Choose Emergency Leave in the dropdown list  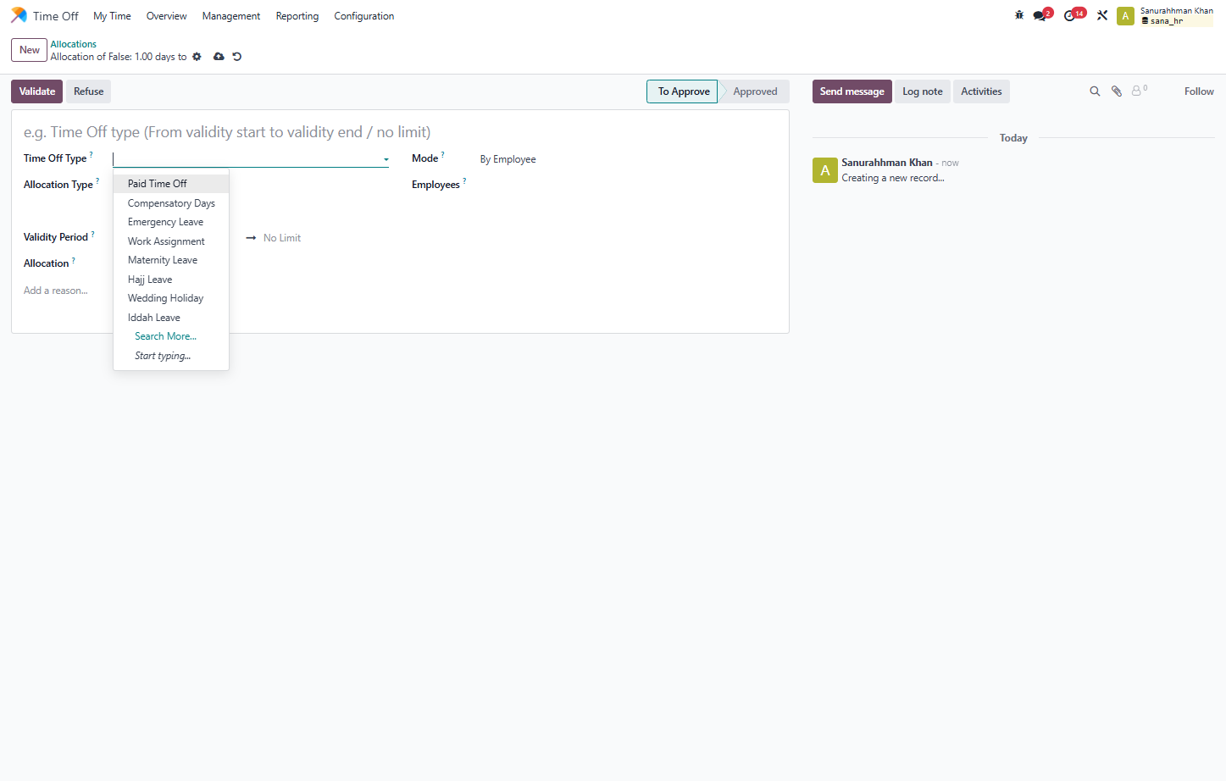point(171,222)
